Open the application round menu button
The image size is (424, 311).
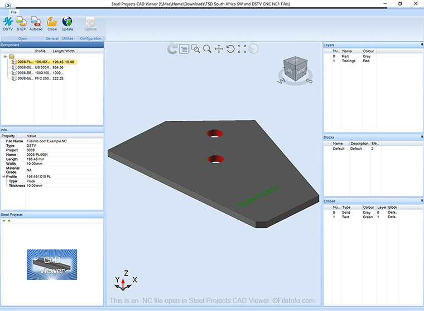click(8, 5)
